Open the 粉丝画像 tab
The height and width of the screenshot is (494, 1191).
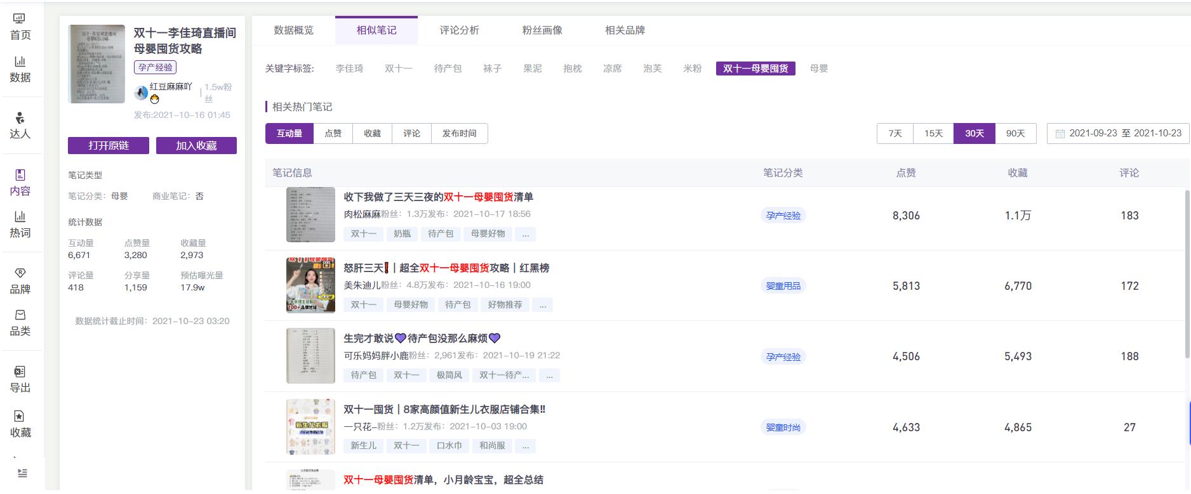(542, 30)
